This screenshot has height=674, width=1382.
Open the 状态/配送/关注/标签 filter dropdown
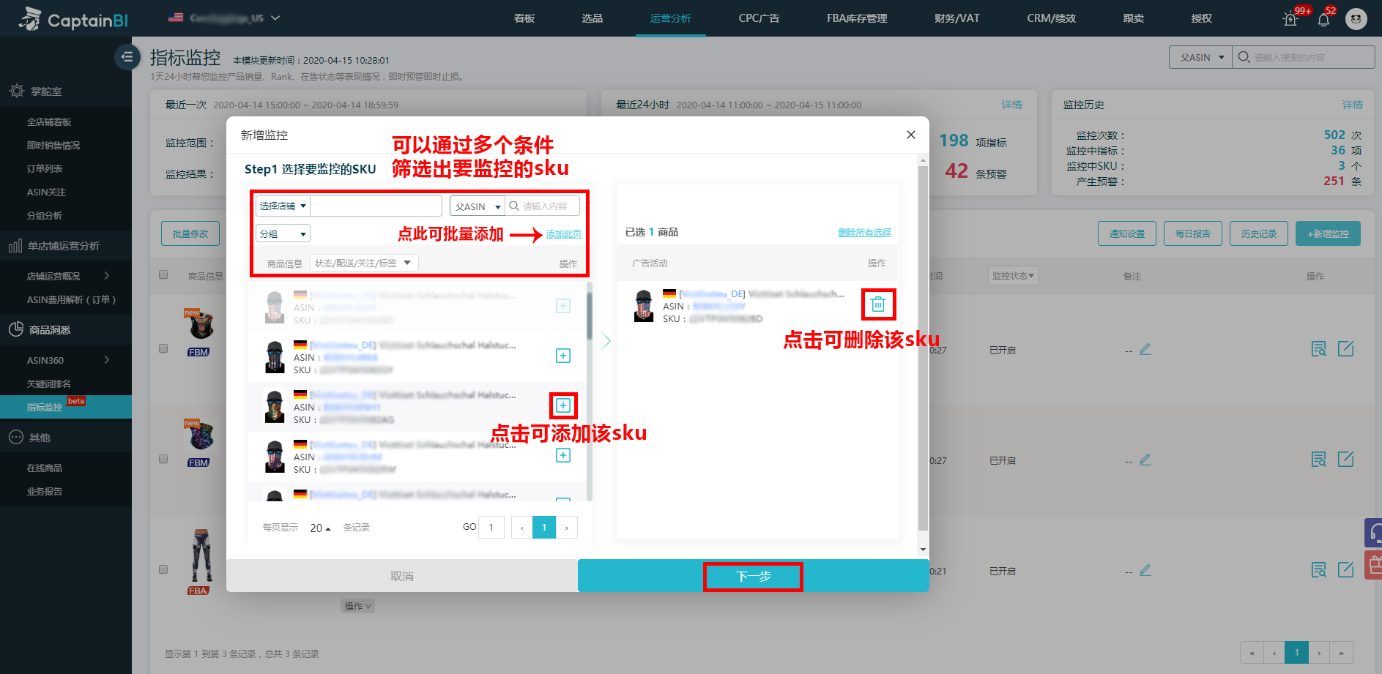click(x=364, y=263)
